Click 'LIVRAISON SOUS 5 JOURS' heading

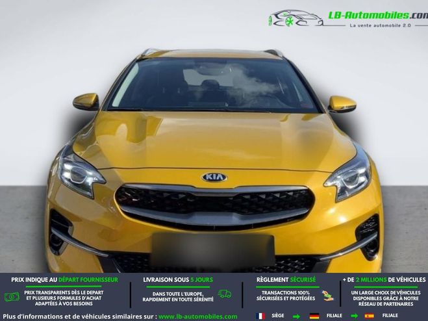(178, 280)
